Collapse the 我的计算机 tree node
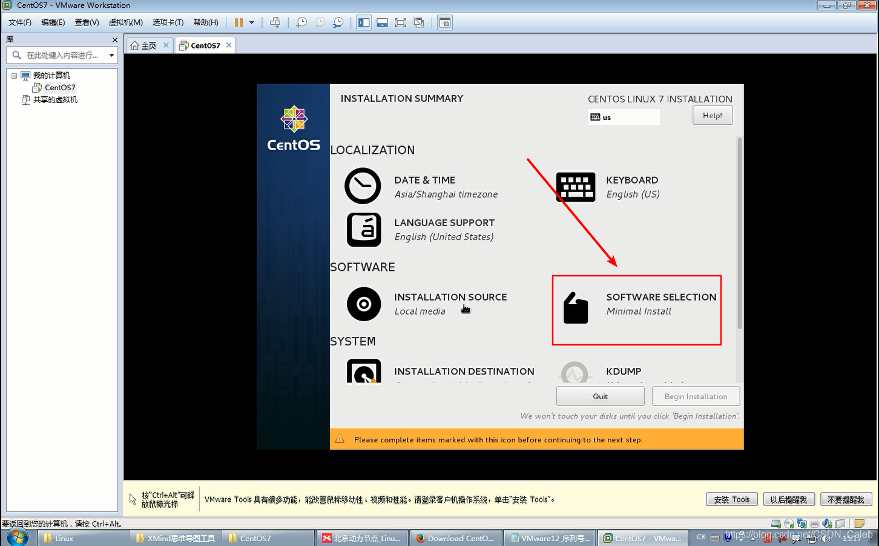The height and width of the screenshot is (546, 879). pos(14,76)
